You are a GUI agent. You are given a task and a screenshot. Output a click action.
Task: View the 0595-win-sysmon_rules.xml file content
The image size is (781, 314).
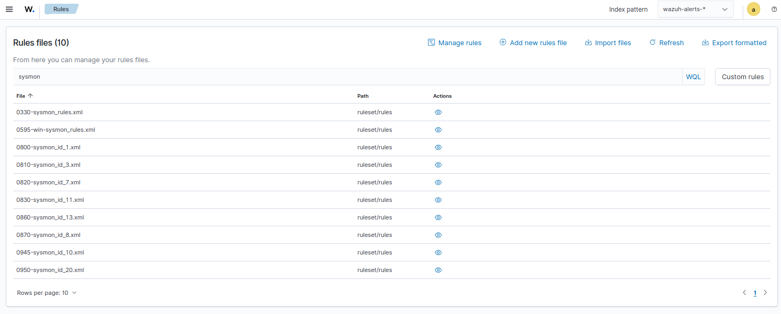[x=438, y=130]
